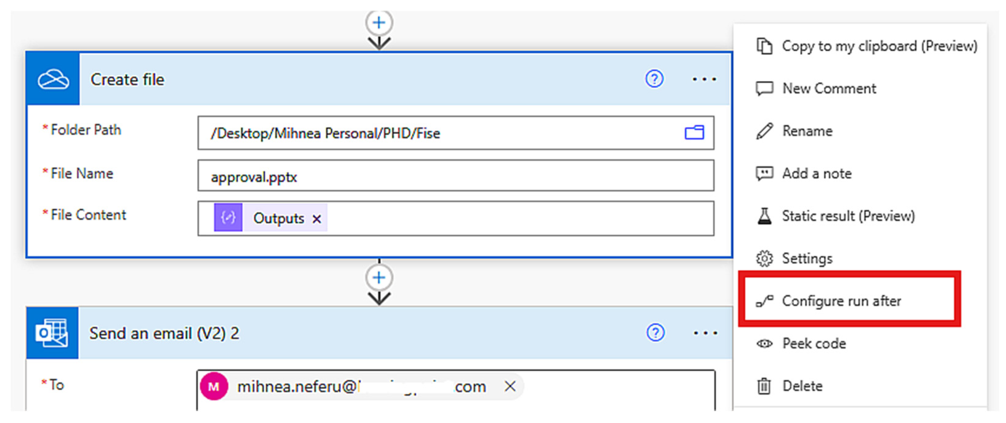Click the Outputs dynamic content token icon
This screenshot has height=423, width=1006.
coord(228,218)
